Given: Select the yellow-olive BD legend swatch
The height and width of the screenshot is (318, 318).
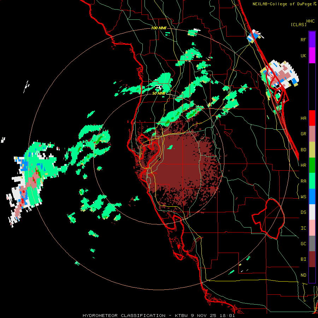Looking at the screenshot, I should coord(312,149).
